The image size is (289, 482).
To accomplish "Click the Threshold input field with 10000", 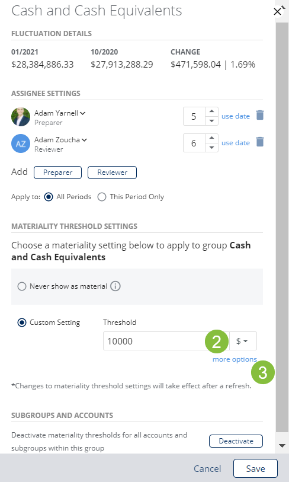I will pos(166,341).
